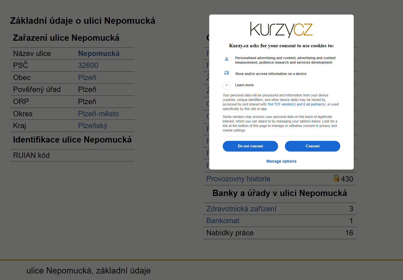403x280 pixels.
Task: Click the RUIAN kód row
Action: pyautogui.click(x=72, y=155)
